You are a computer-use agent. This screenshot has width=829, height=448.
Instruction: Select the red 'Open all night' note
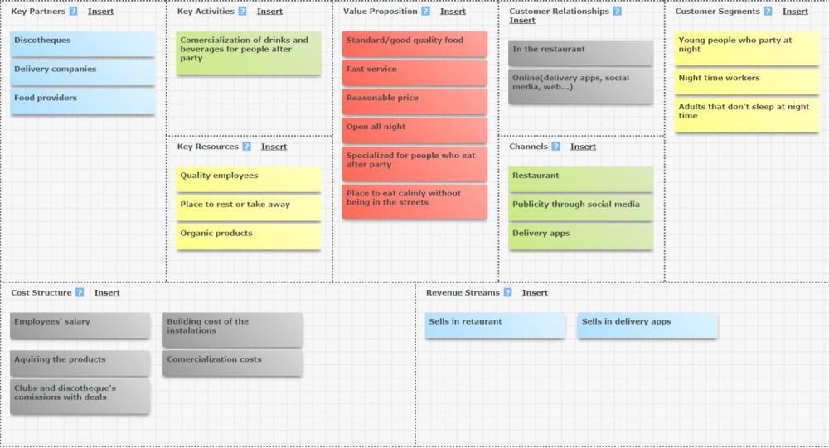pos(414,130)
